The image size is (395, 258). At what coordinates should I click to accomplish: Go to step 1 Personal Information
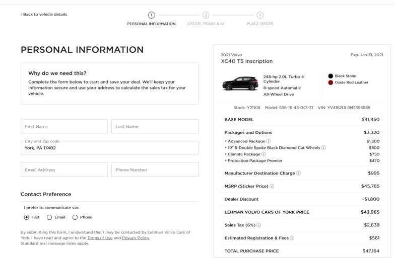click(x=151, y=15)
